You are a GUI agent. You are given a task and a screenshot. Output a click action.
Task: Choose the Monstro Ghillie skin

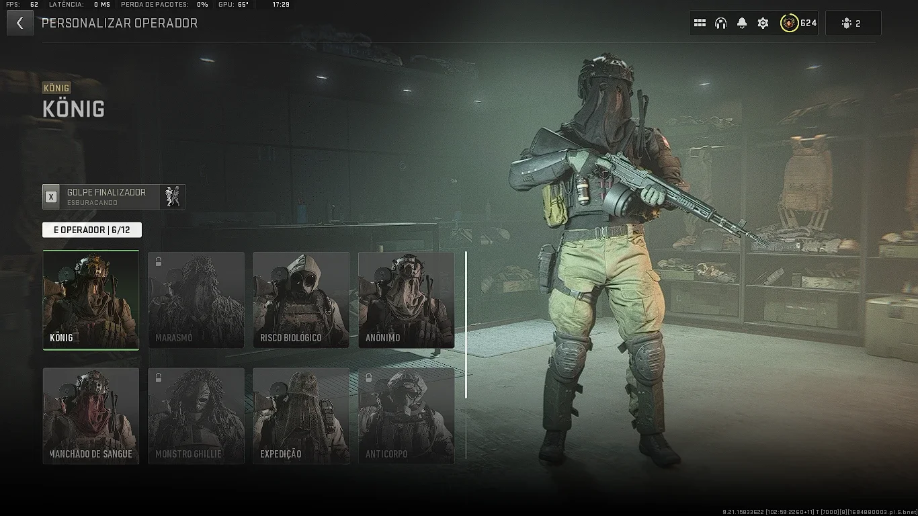[x=196, y=416]
